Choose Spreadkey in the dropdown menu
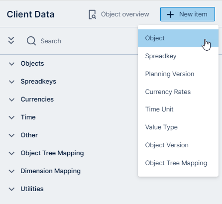Image resolution: width=222 pixels, height=204 pixels. 178,56
